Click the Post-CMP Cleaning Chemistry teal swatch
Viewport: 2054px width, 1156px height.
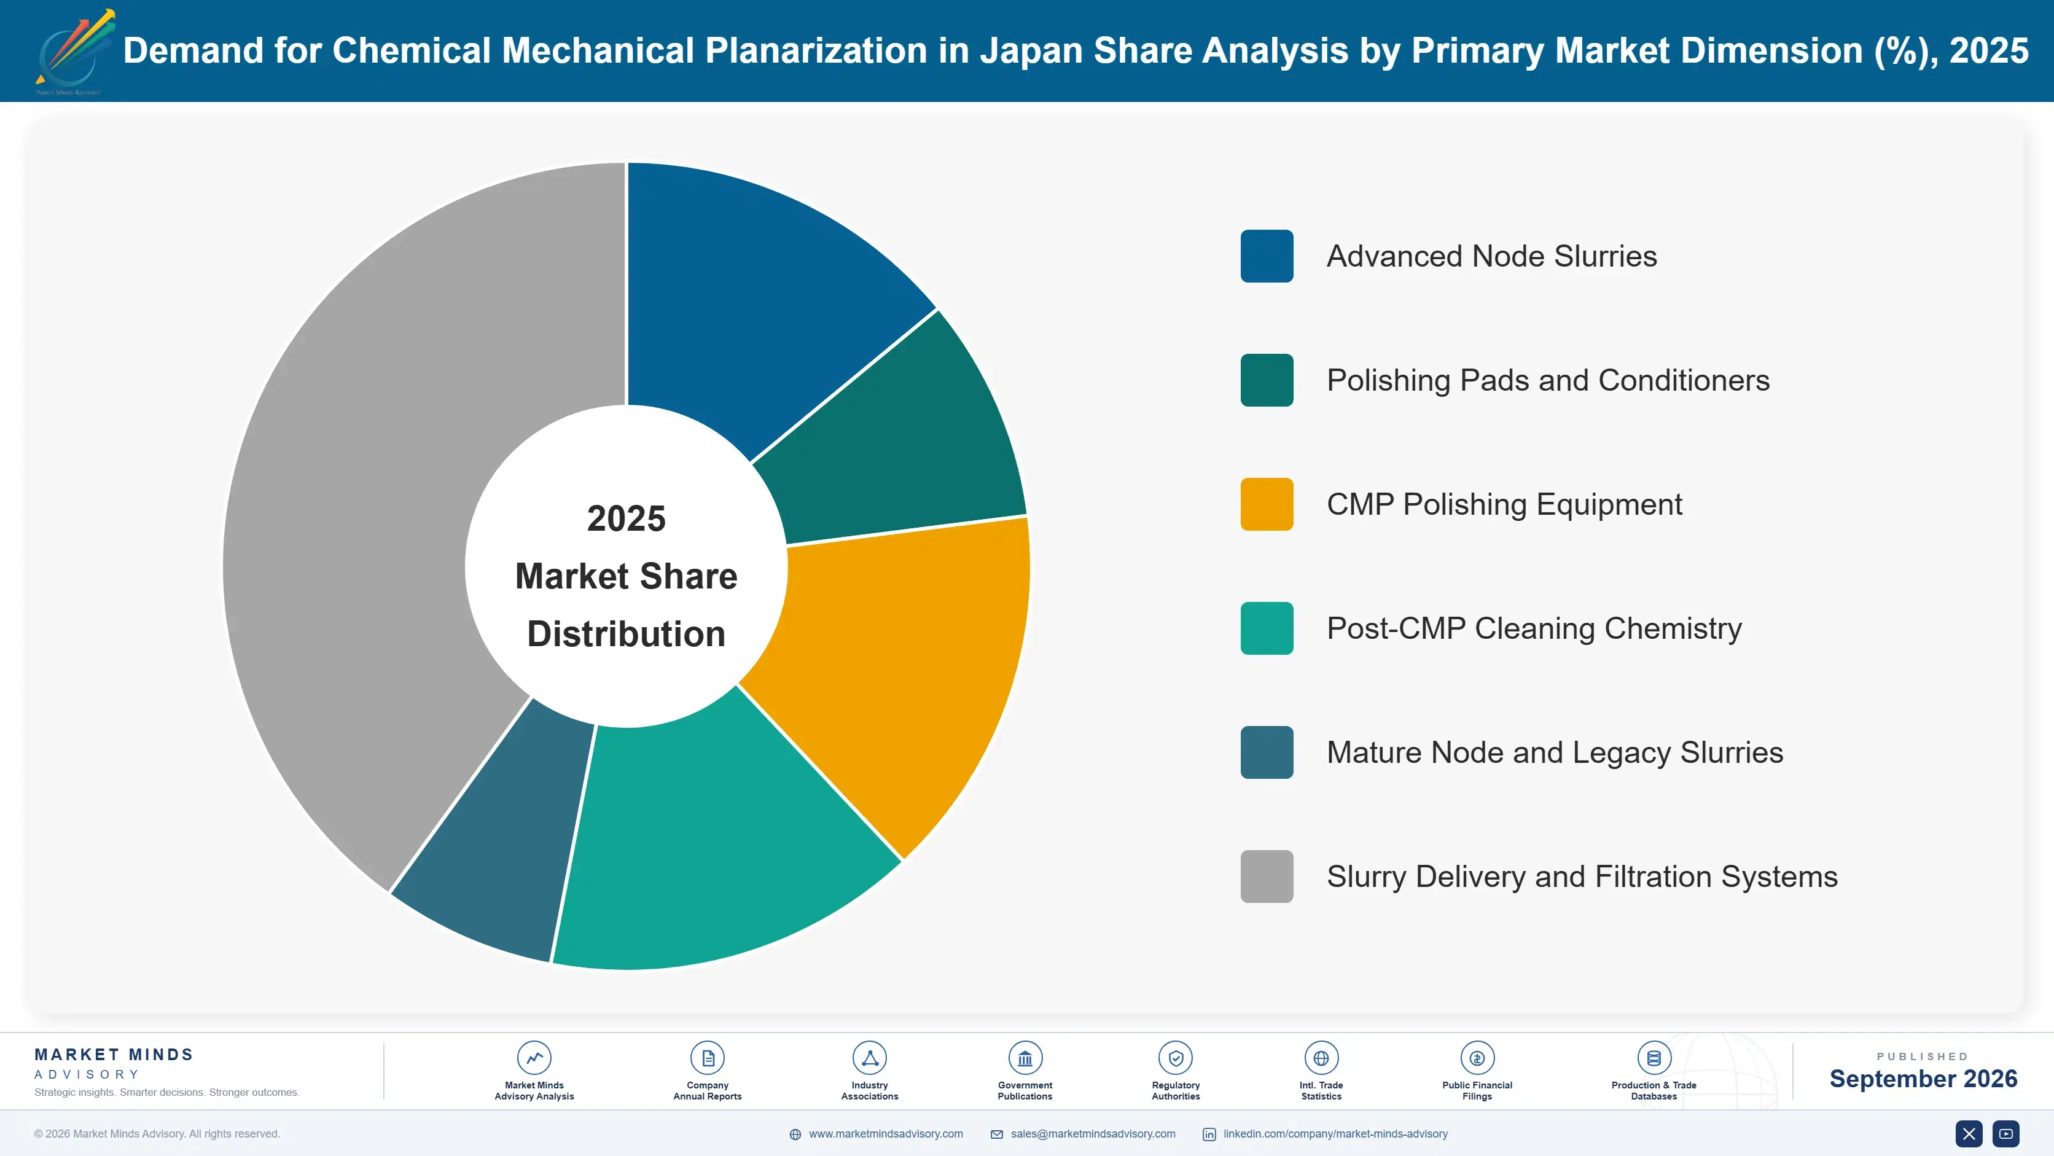[x=1266, y=628]
